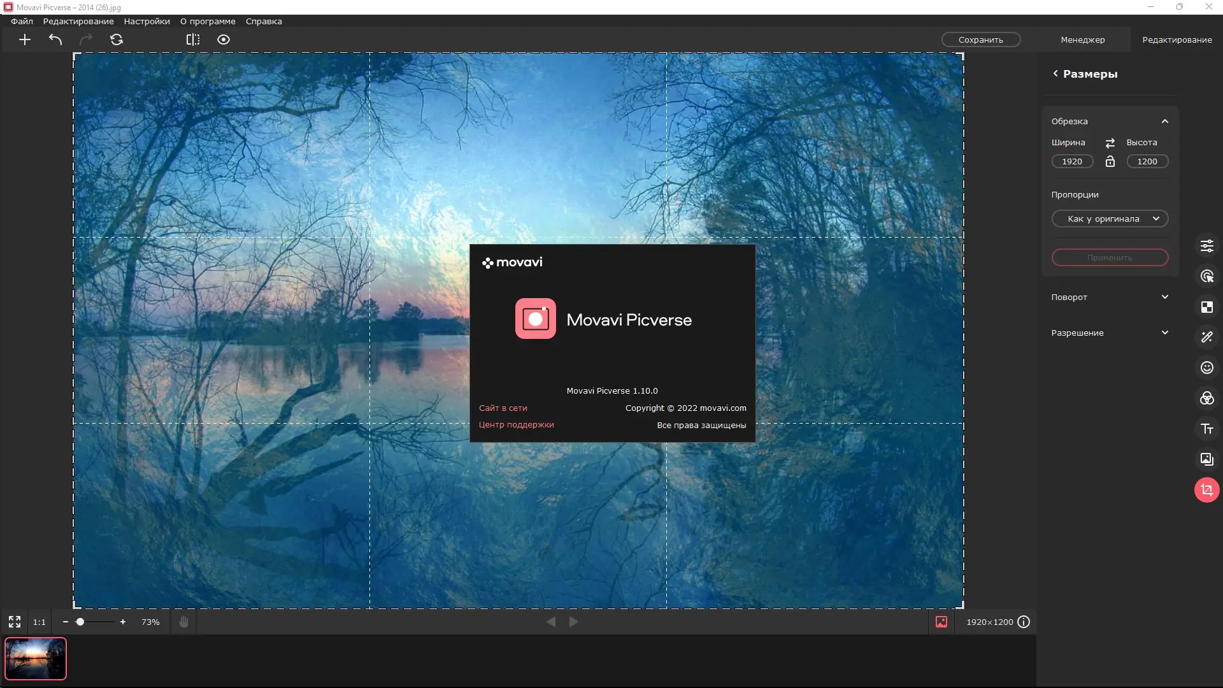Open the Adjustments sliders panel icon

tap(1207, 246)
